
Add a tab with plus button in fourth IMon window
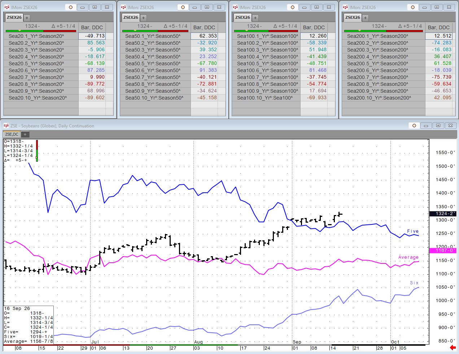tap(365, 18)
